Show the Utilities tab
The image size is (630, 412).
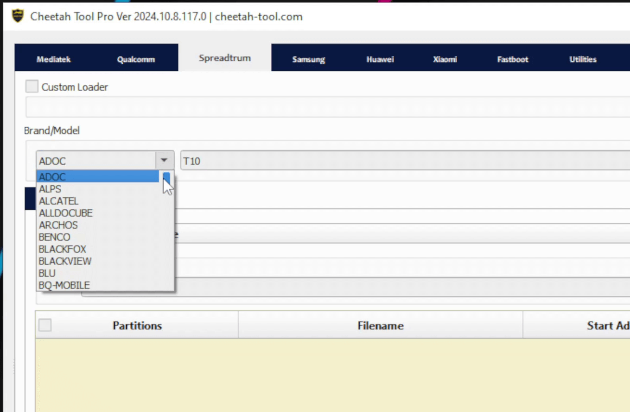(x=583, y=59)
